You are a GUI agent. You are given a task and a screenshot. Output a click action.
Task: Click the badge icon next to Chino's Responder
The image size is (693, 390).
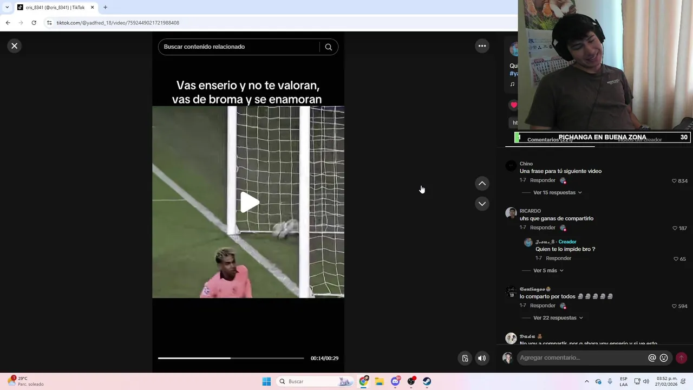[x=563, y=180]
